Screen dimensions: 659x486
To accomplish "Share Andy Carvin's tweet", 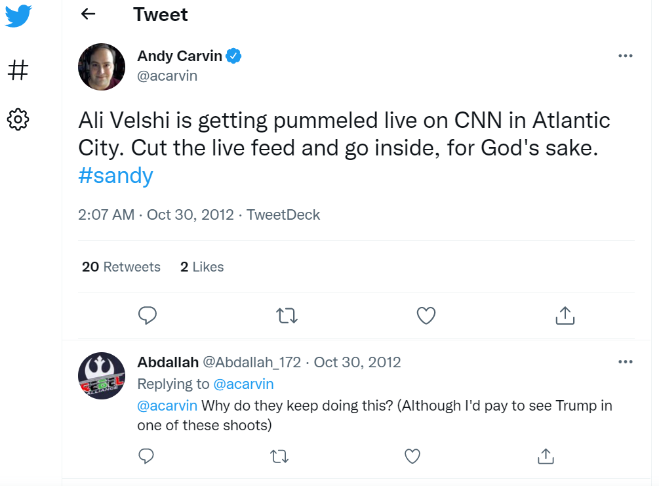I will (x=565, y=315).
